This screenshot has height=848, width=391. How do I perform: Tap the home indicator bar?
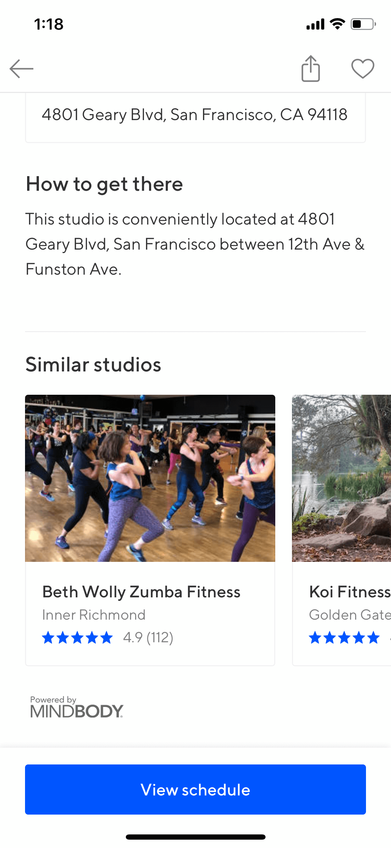[x=195, y=837]
